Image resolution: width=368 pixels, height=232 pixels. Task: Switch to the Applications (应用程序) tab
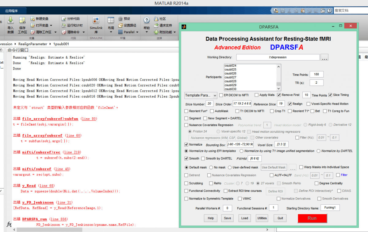point(12,11)
